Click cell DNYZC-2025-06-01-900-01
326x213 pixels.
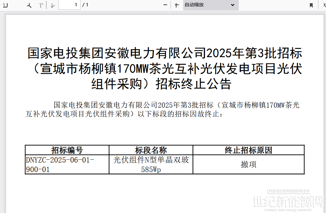click(67, 164)
